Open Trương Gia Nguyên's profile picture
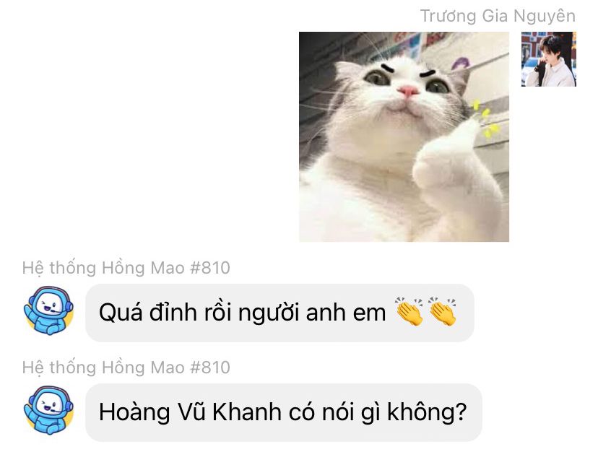Image resolution: width=598 pixels, height=452 pixels. coord(549,59)
